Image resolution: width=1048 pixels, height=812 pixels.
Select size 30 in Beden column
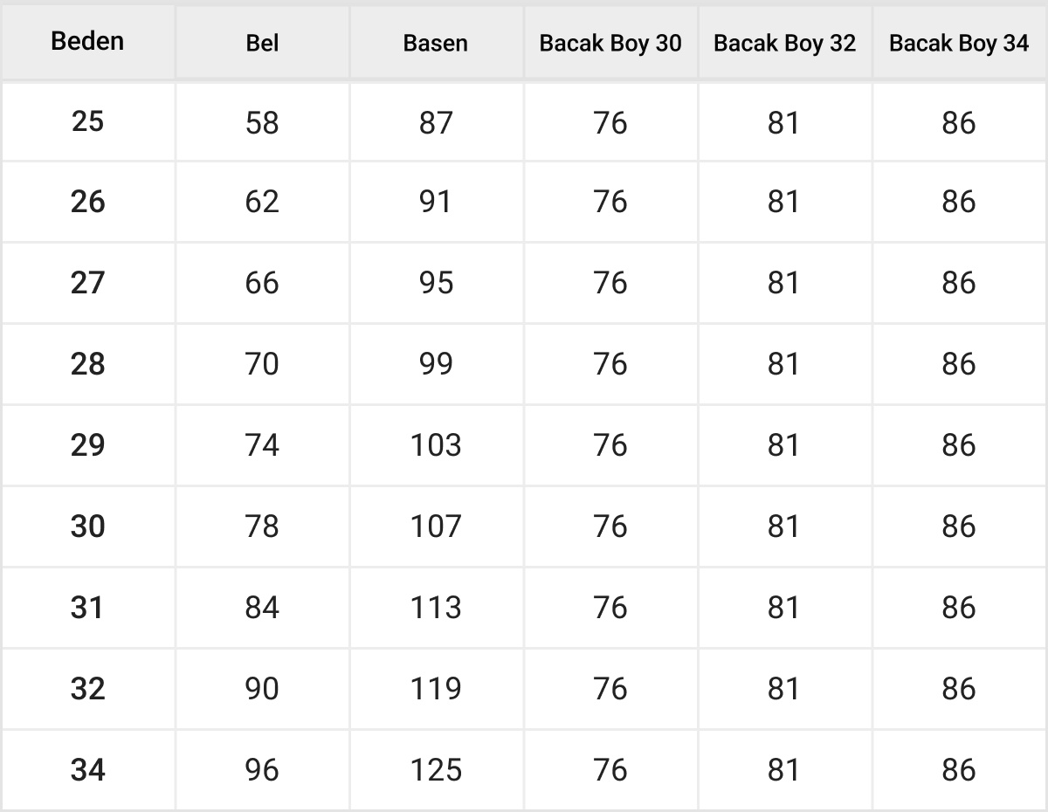pos(87,526)
